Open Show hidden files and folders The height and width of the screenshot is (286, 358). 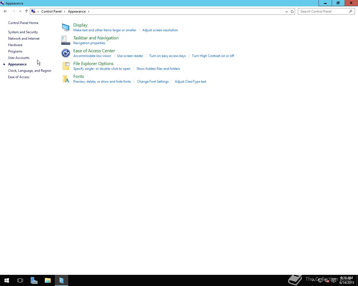(158, 69)
